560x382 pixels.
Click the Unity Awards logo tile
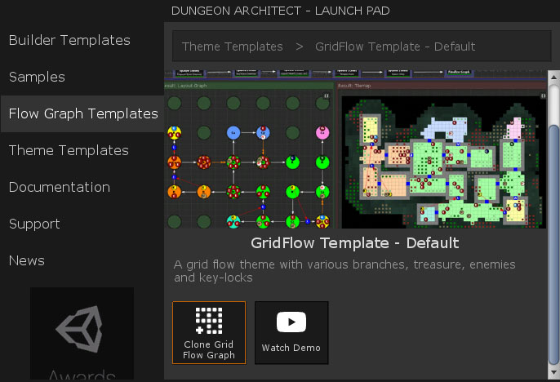[x=82, y=334]
